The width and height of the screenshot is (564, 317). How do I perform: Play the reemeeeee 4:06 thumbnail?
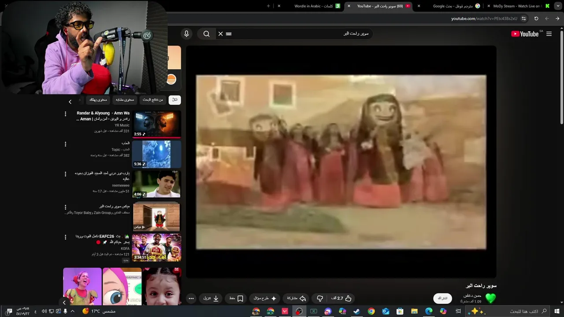tap(156, 184)
